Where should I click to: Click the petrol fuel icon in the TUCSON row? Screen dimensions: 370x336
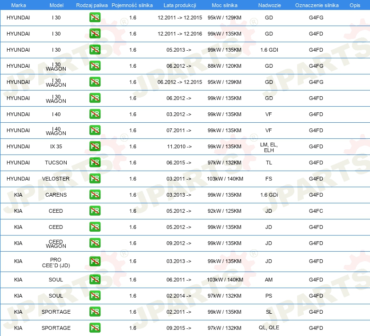(95, 163)
